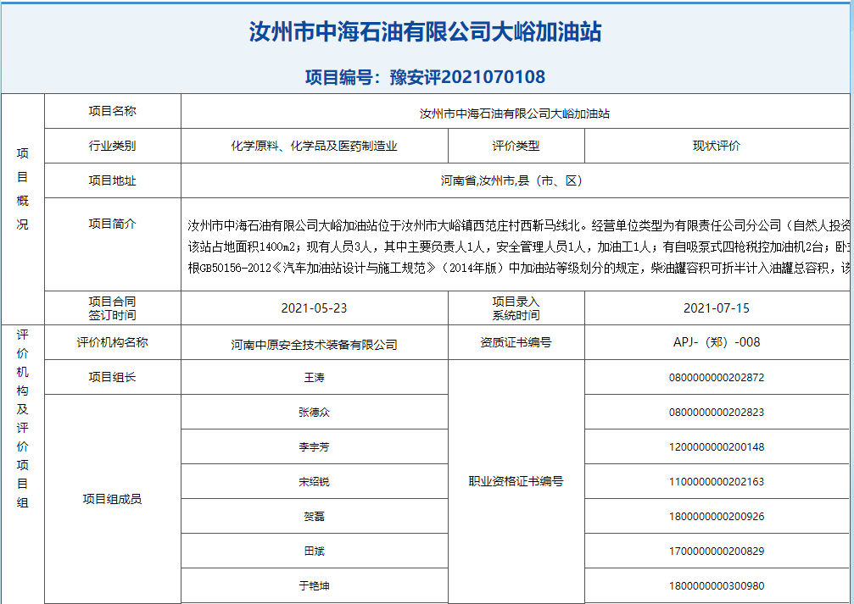
Task: Click certificate number 1700000000200829
Action: point(717,551)
